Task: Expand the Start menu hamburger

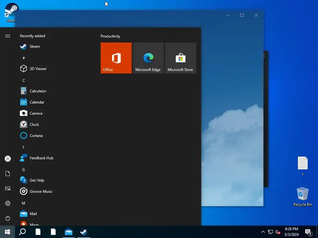Action: tap(8, 36)
